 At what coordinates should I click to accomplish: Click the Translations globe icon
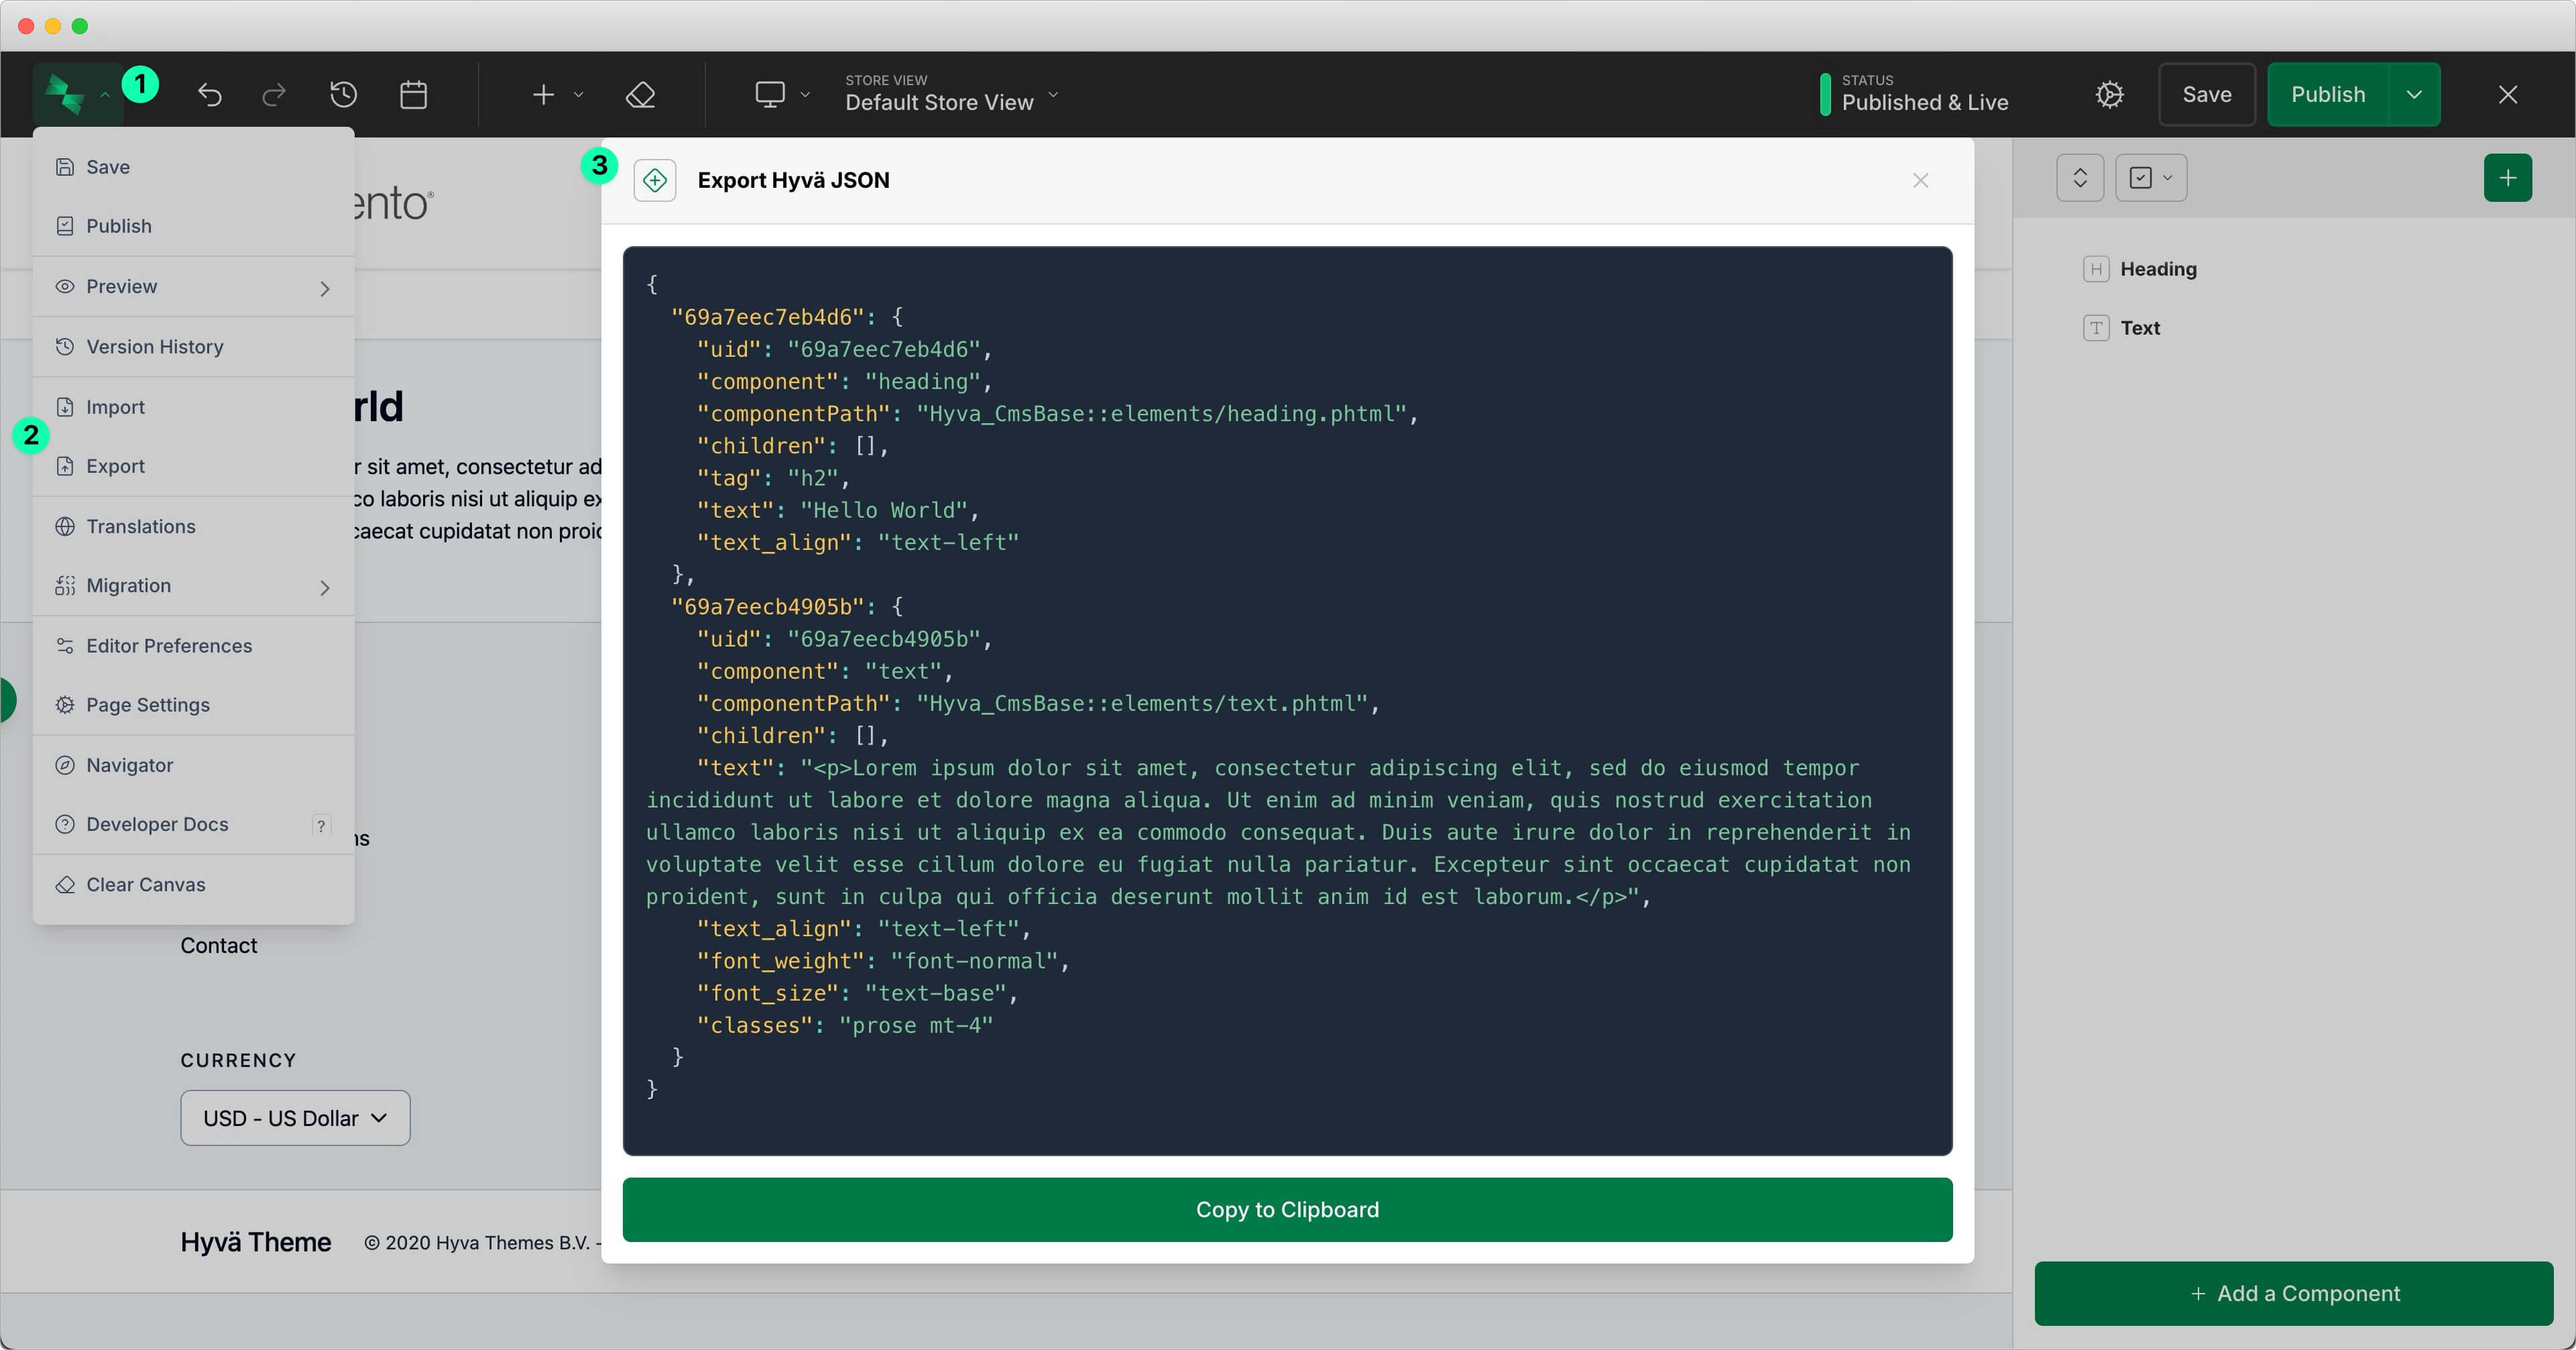coord(65,526)
